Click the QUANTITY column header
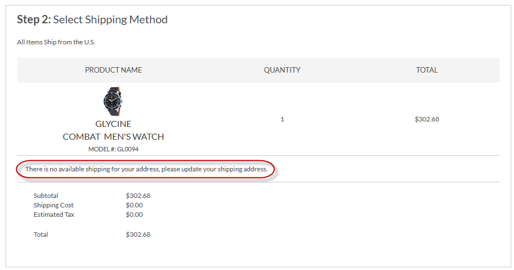 (282, 70)
